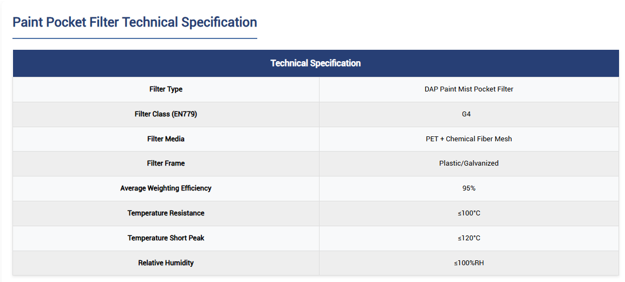Select the Relative Humidity label
Screen dimensions: 625x282
[166, 263]
